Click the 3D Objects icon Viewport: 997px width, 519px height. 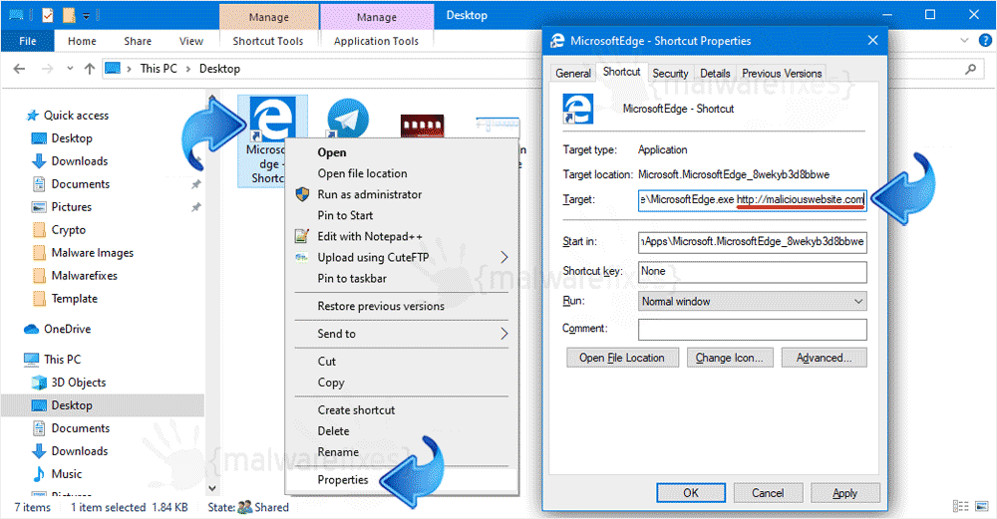point(40,383)
